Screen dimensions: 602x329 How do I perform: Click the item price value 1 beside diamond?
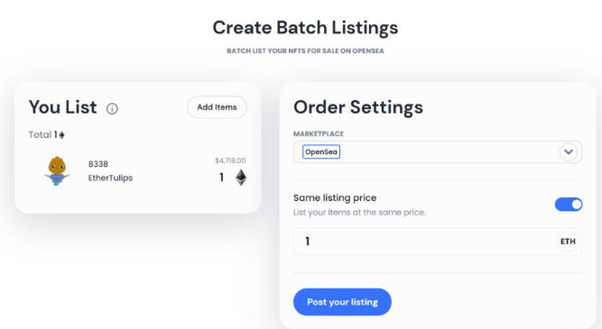(x=221, y=178)
